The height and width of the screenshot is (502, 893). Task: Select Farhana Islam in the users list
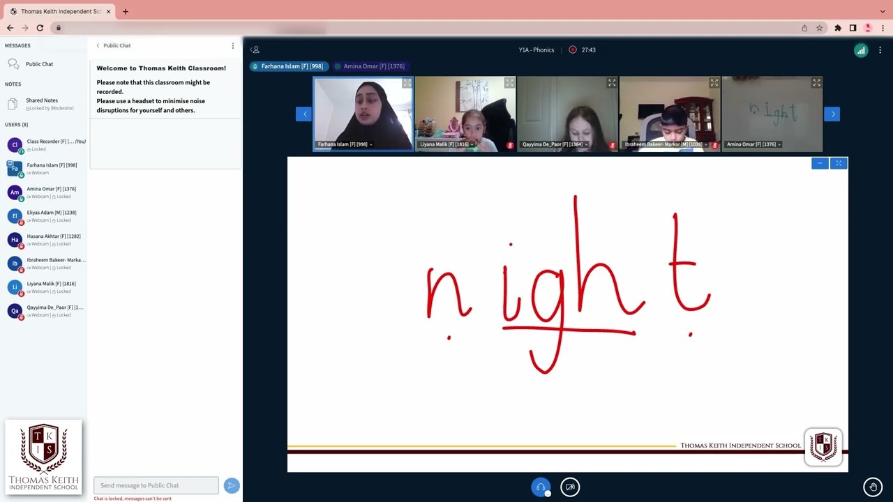pos(45,169)
